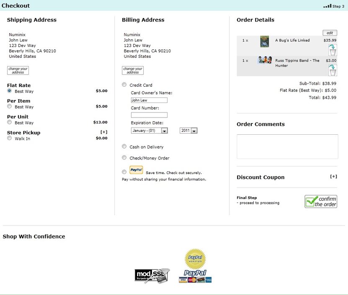Click the Visa card icon in the footer
The height and width of the screenshot is (295, 348).
(183, 280)
